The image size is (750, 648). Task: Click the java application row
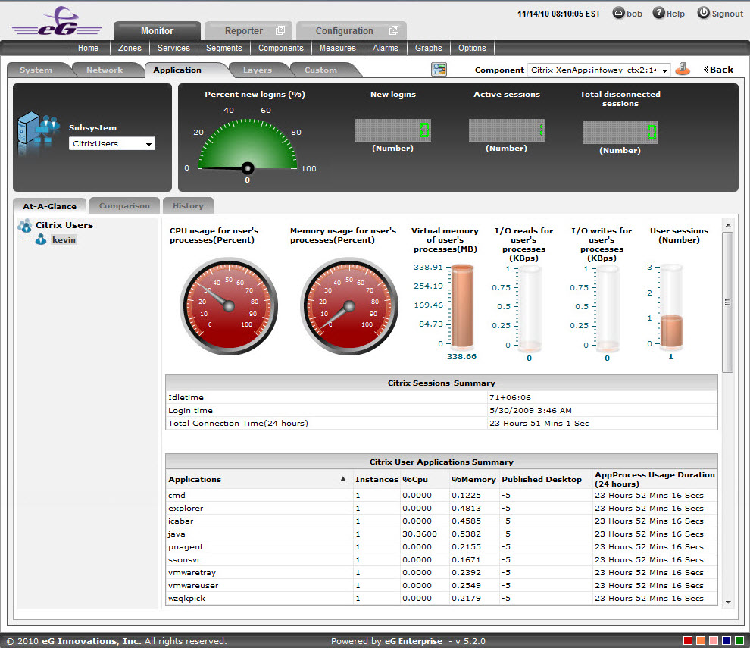coord(442,534)
